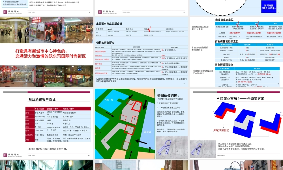Click the heading 商业街铺面层数定位
Viewport: 283px width, 170px height.
click(x=227, y=41)
